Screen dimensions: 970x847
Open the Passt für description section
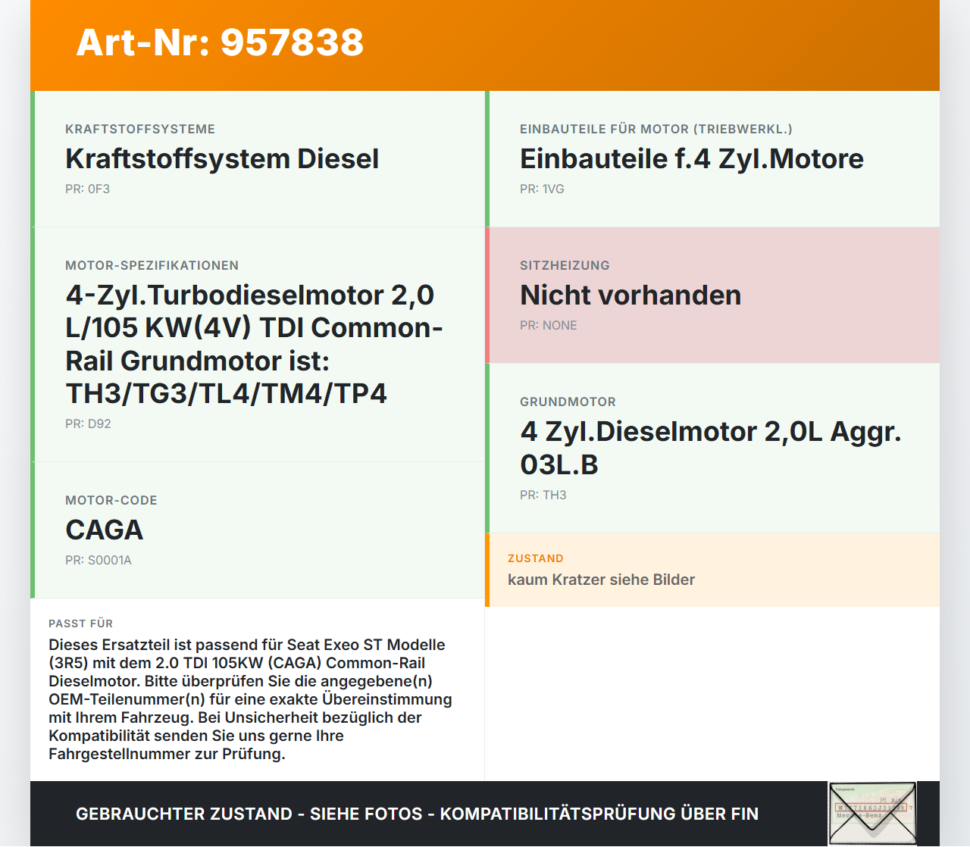[x=250, y=689]
